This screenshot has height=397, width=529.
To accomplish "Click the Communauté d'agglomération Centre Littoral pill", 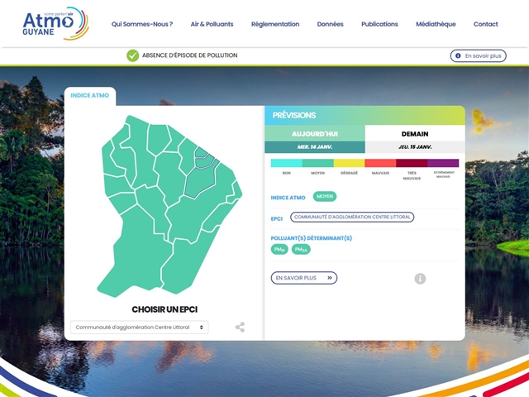I will (352, 217).
